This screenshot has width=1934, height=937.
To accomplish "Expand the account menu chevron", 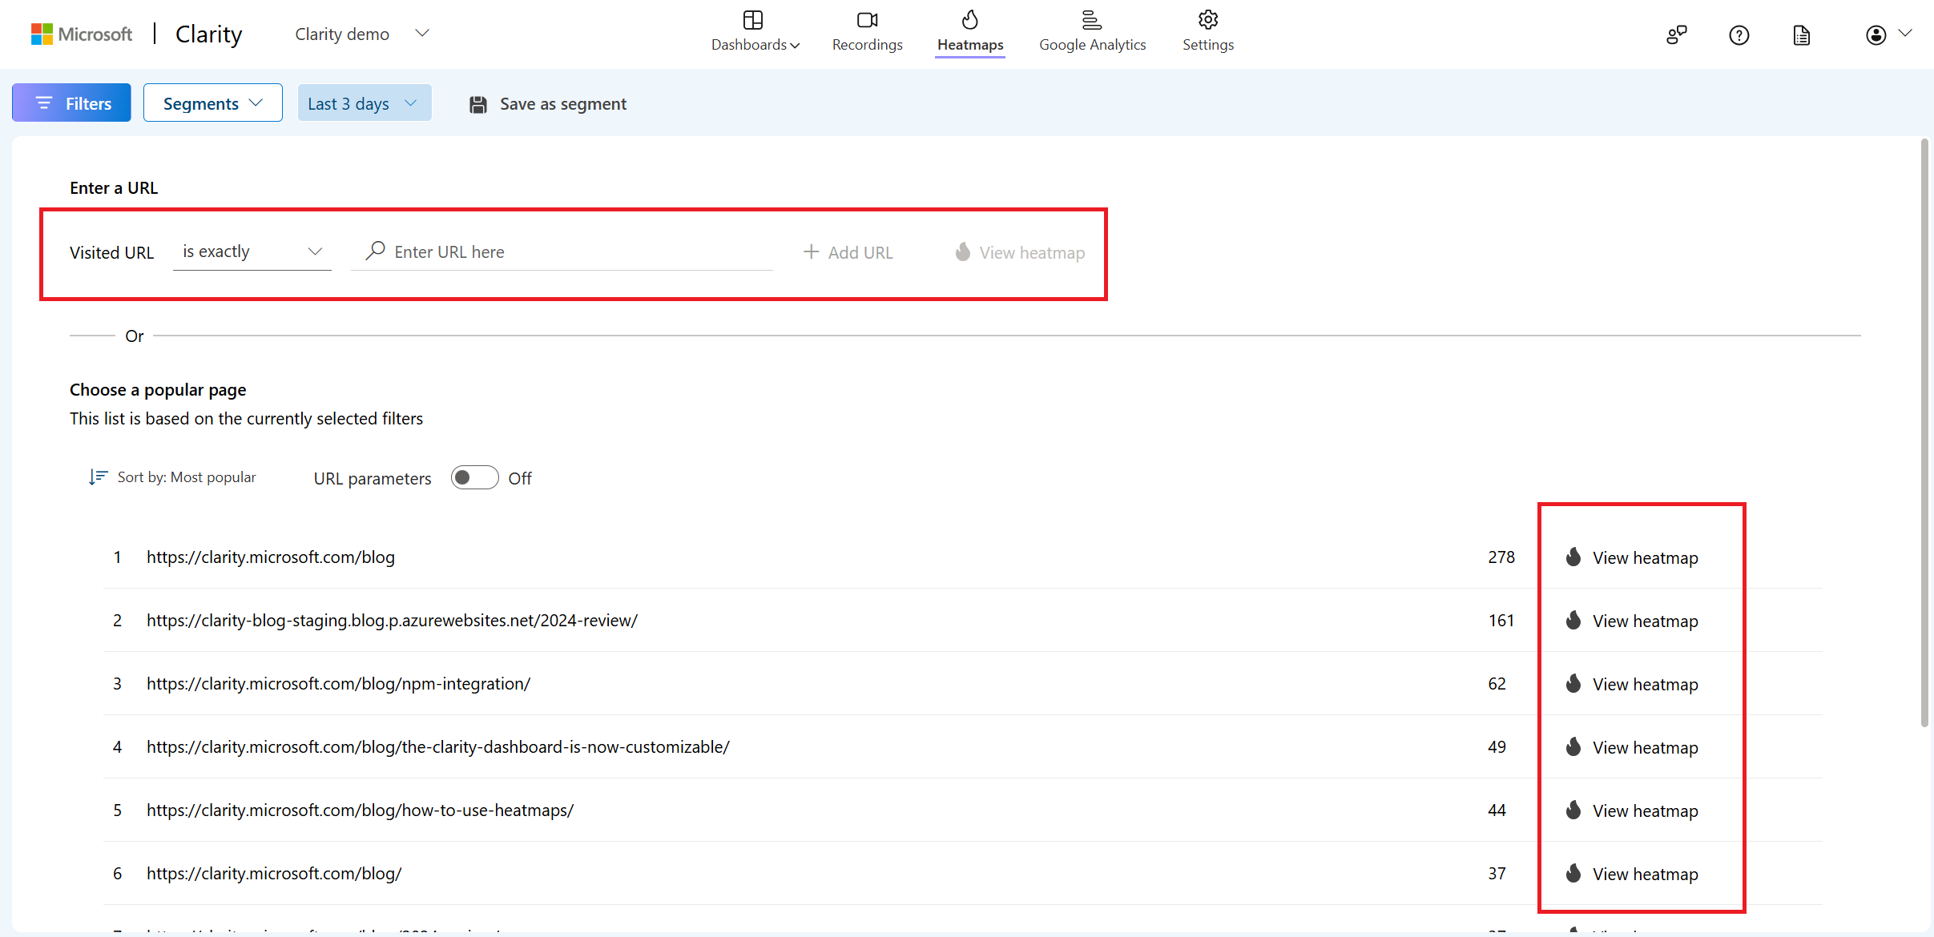I will (1905, 34).
